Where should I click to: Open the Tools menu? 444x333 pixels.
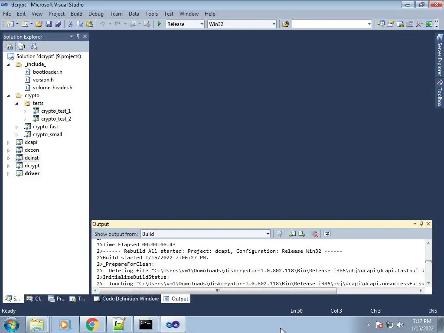[x=151, y=13]
